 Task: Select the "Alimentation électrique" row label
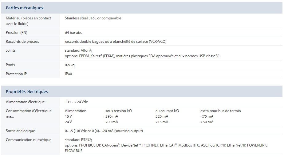(25, 102)
